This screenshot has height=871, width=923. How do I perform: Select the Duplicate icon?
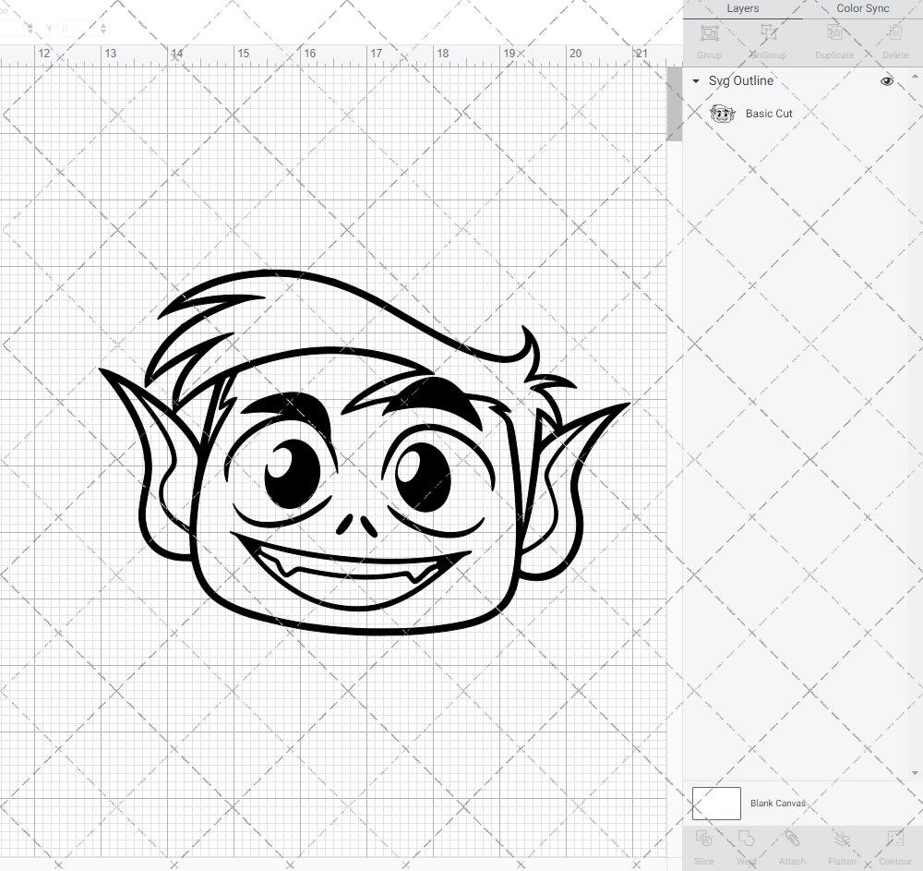[x=834, y=37]
